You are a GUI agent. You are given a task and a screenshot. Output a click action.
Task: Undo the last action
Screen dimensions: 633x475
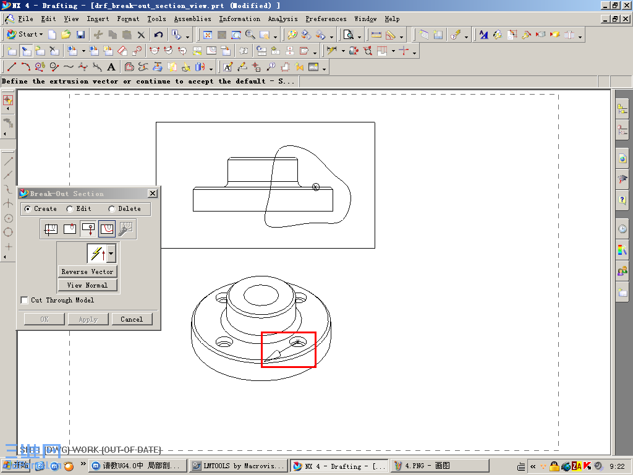159,35
